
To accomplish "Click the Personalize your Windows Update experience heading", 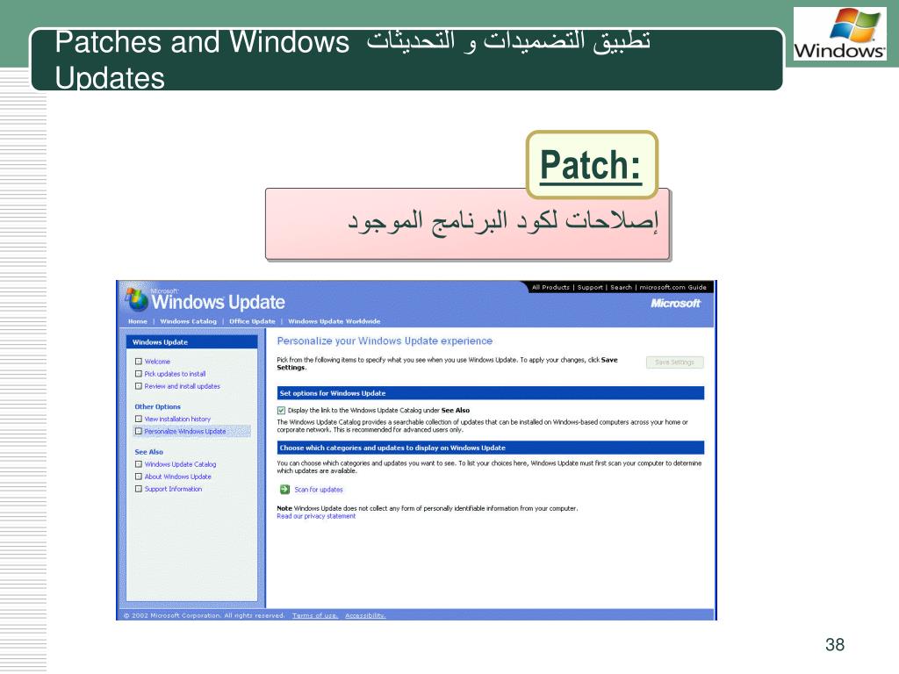I will click(x=385, y=341).
